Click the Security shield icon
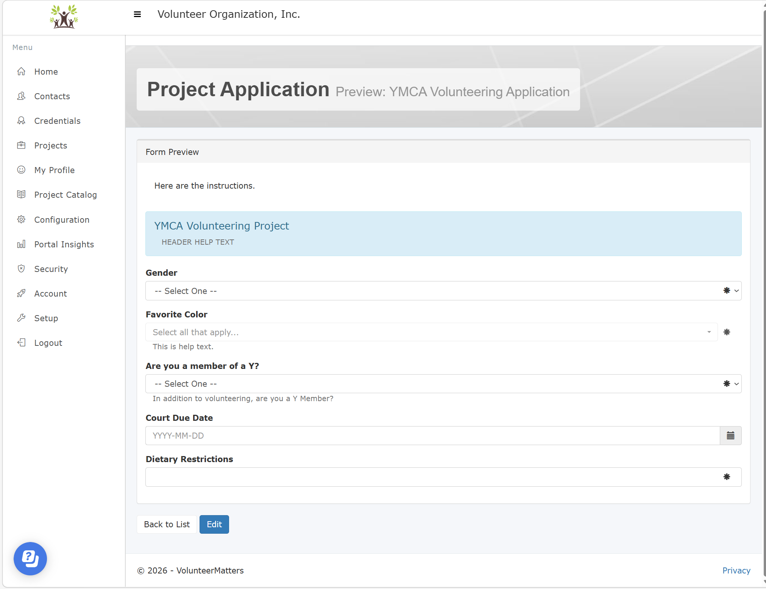The image size is (766, 589). tap(21, 269)
